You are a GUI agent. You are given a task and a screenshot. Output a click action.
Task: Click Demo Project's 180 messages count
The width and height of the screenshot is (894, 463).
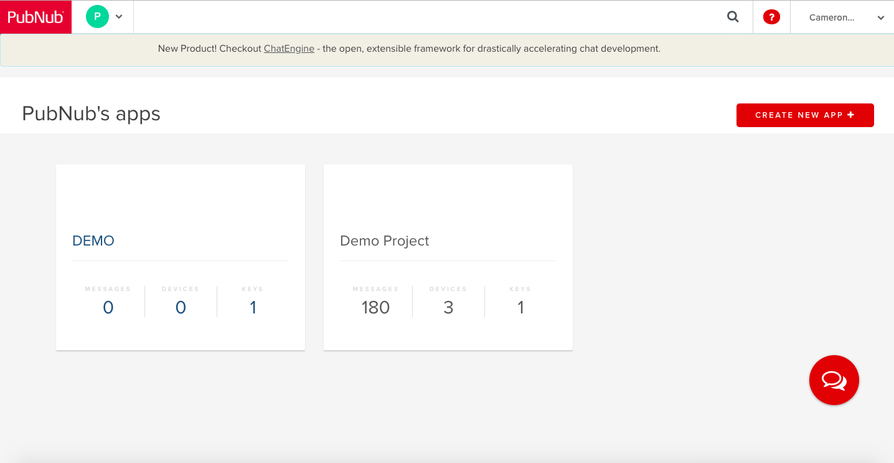[x=375, y=307]
